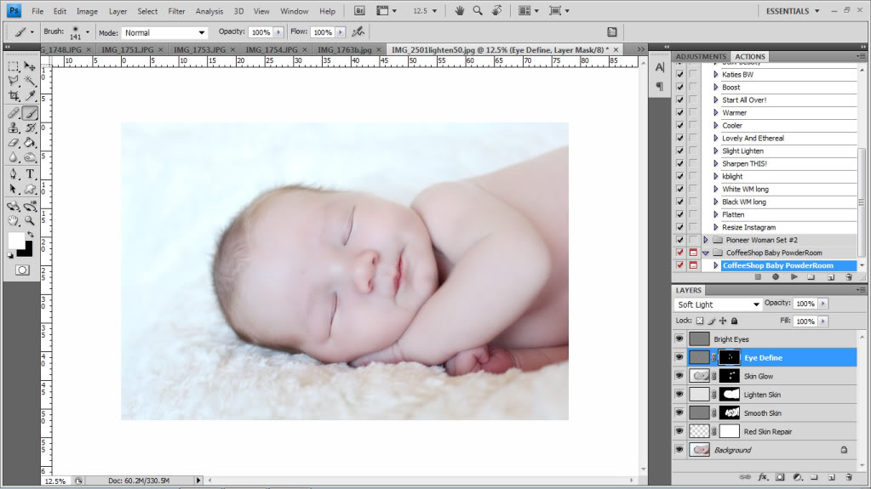
Task: Enable airbrush mode in options bar
Action: coord(358,31)
